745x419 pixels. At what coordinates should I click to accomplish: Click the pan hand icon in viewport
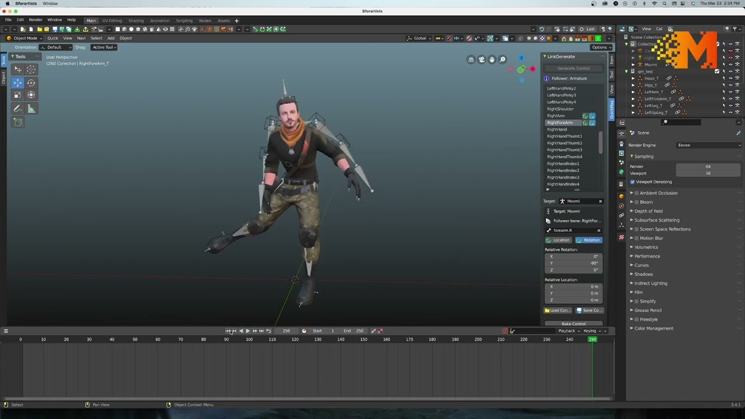coord(492,59)
